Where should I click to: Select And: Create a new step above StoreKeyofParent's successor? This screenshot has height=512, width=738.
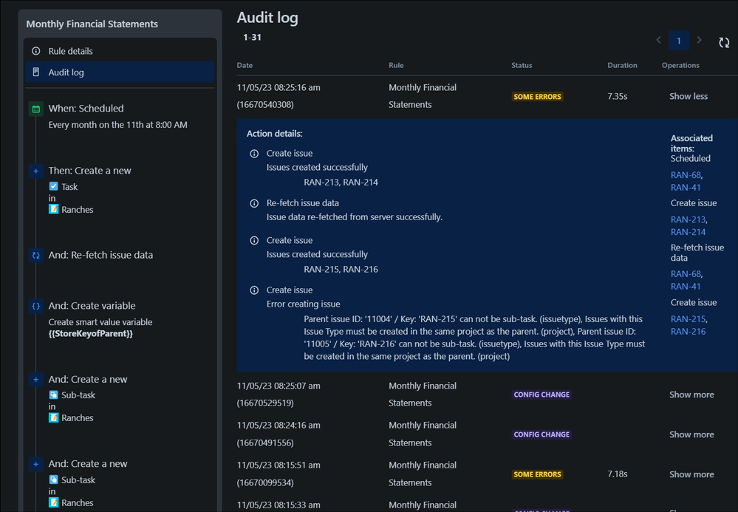(x=88, y=379)
